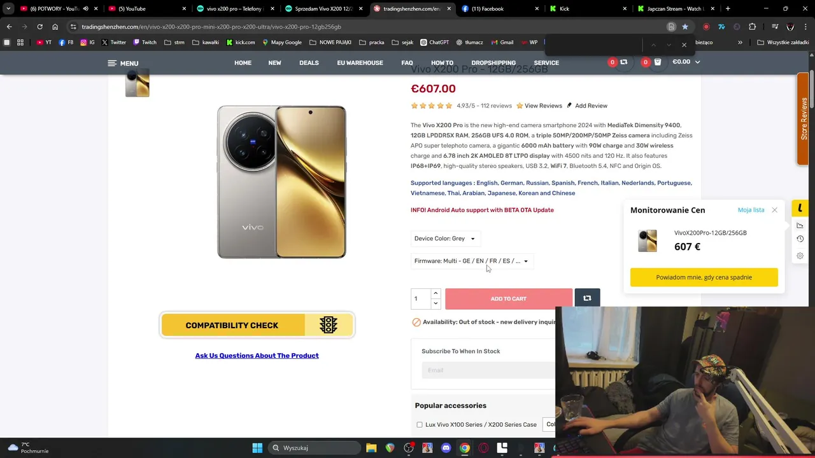Click the shopping cart icon in header
Screen dimensions: 815x458
(658, 62)
